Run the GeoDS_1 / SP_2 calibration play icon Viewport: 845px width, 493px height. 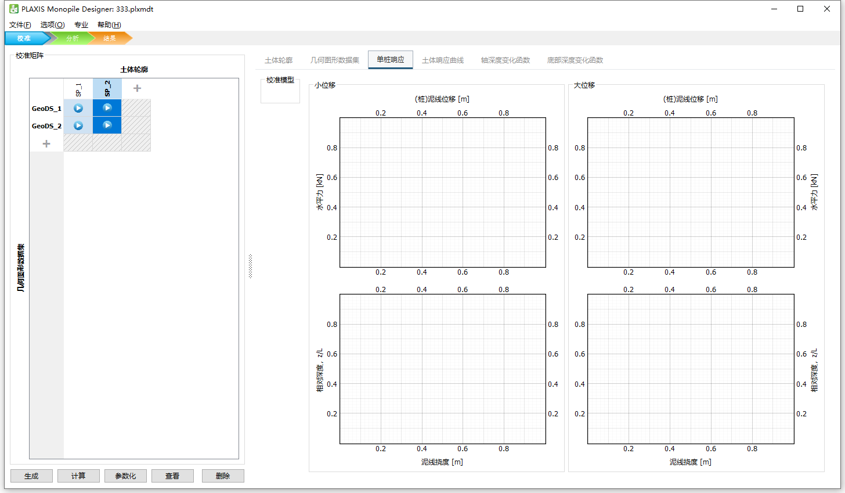click(107, 107)
